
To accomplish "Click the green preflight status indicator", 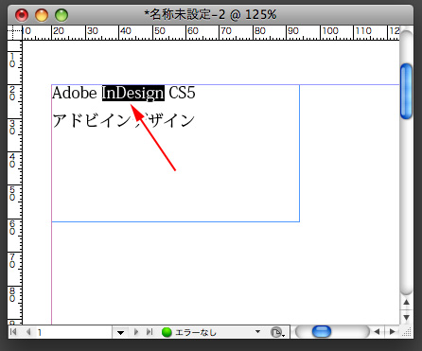I will pos(167,332).
